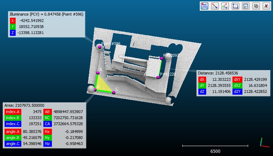Click the index.B value 133333
273x156 pixels.
tap(35, 118)
